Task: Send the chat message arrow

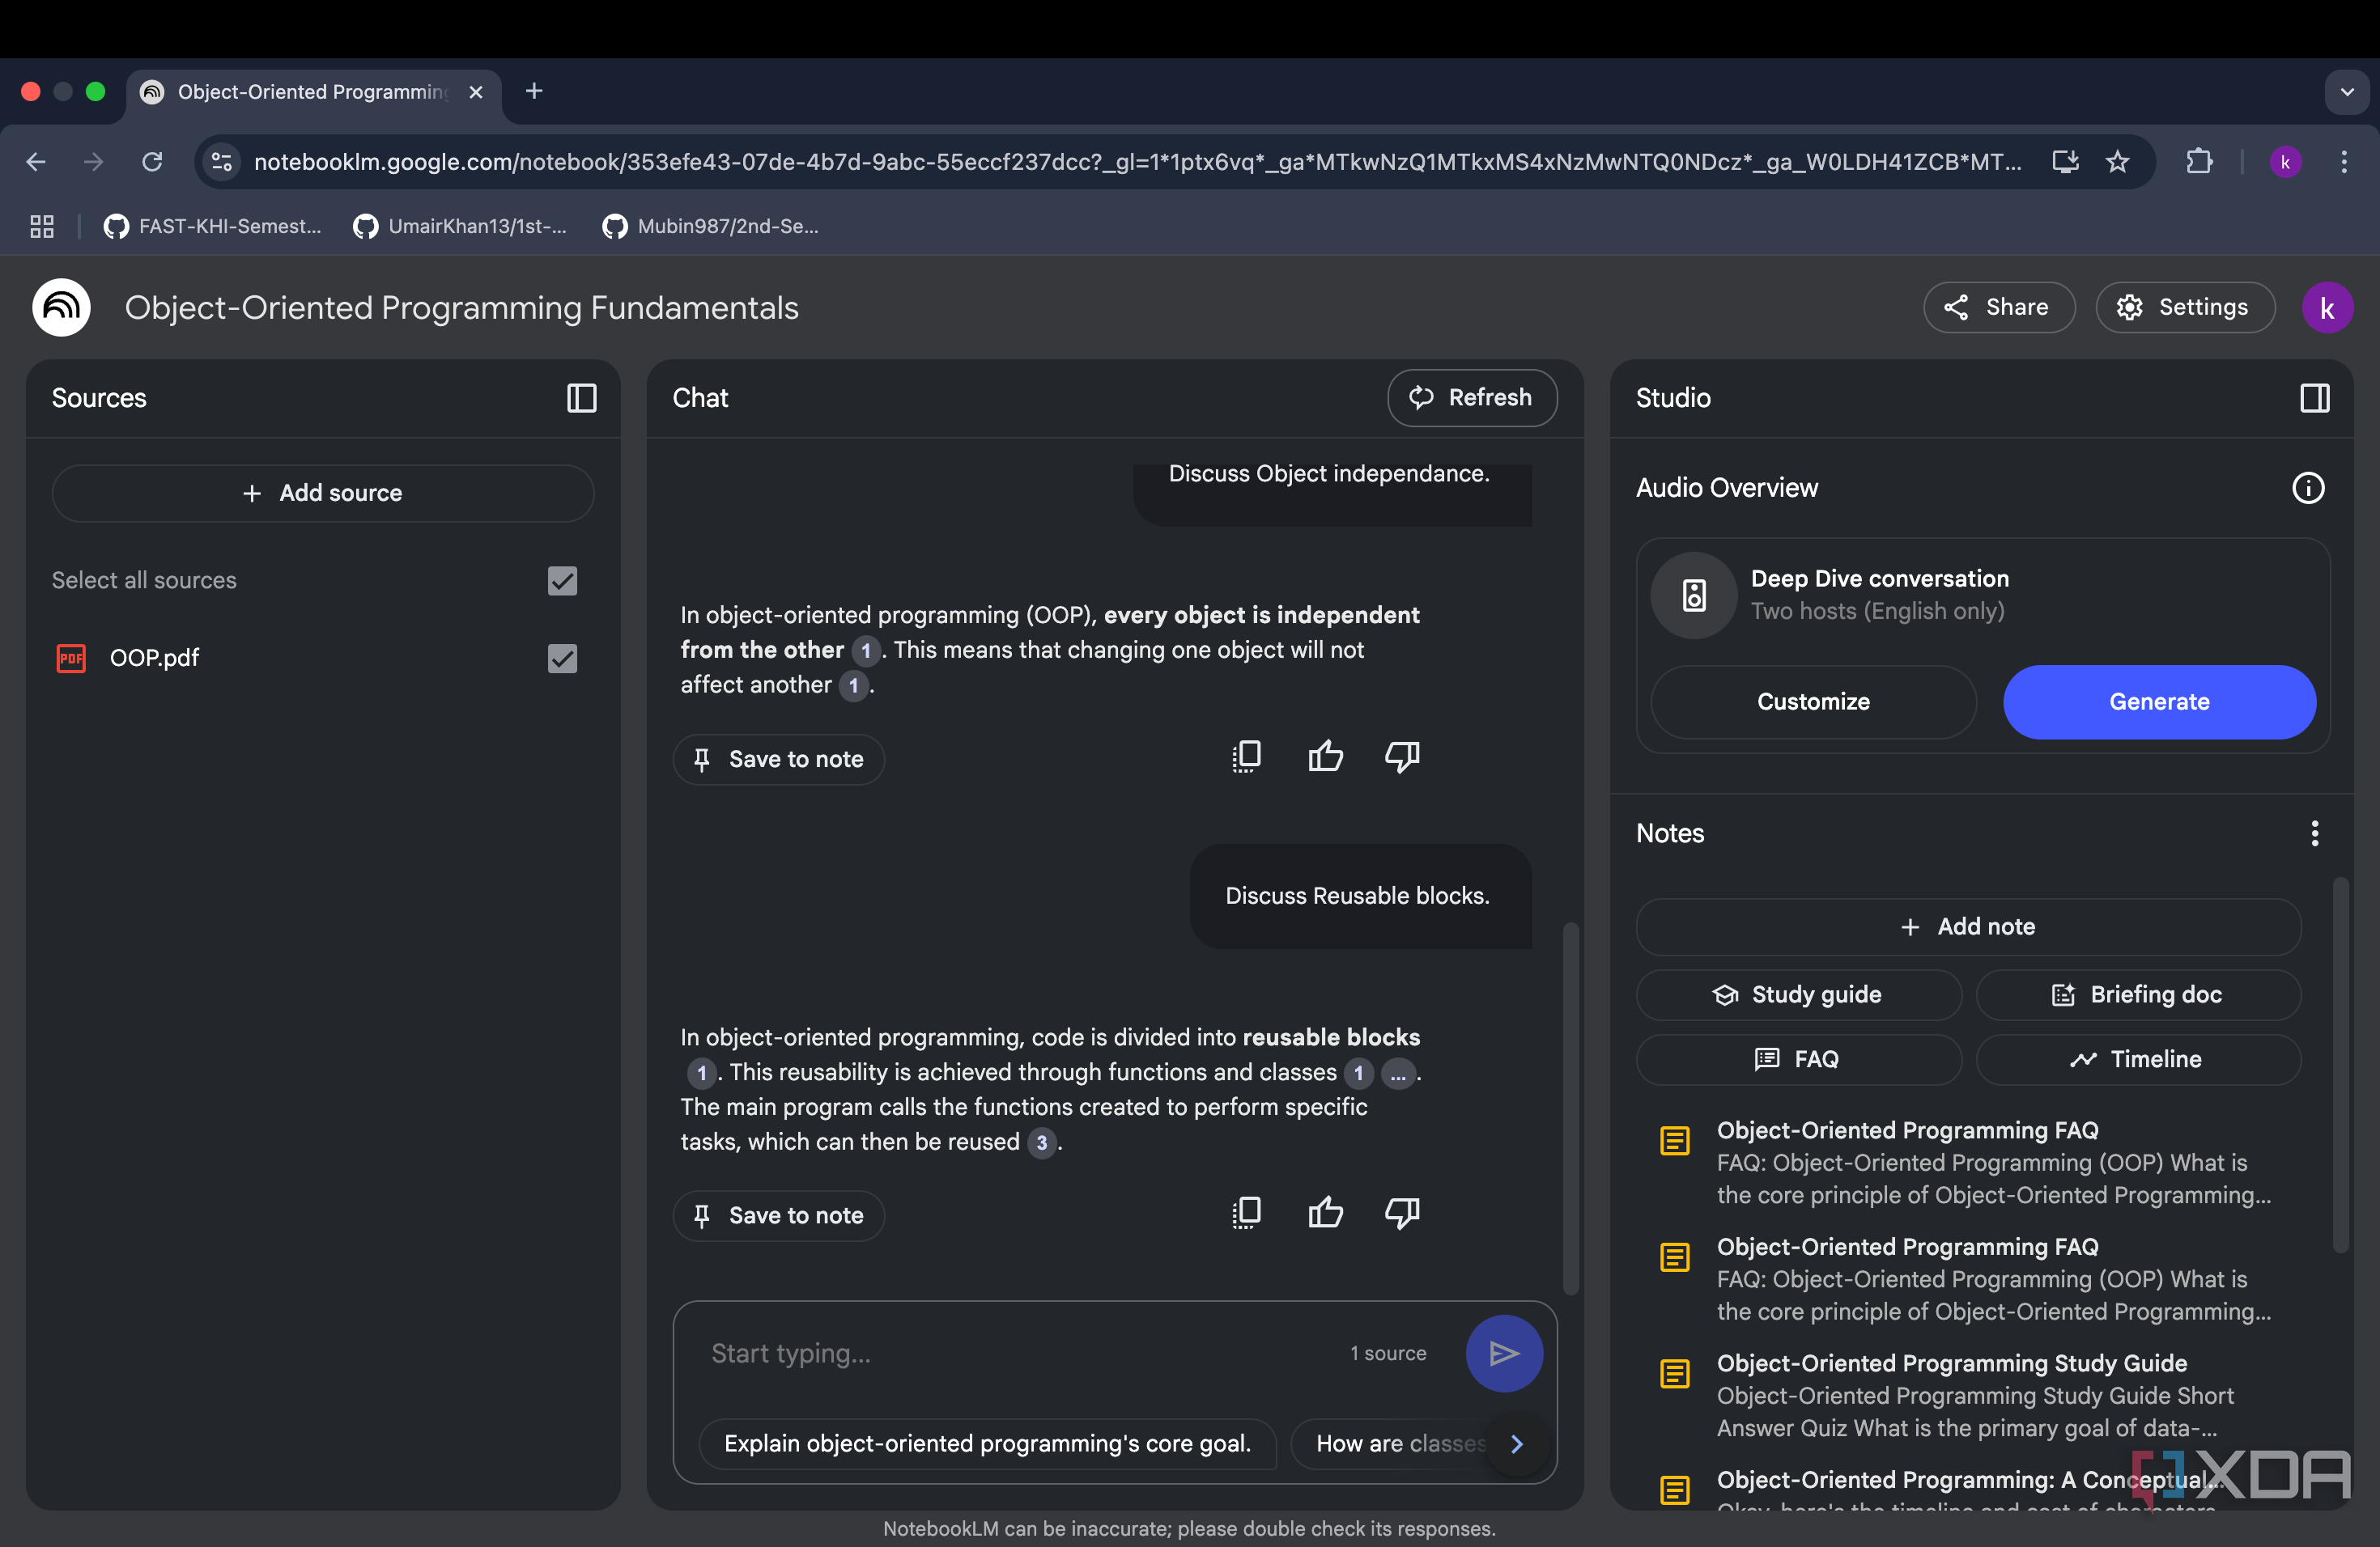Action: point(1504,1353)
